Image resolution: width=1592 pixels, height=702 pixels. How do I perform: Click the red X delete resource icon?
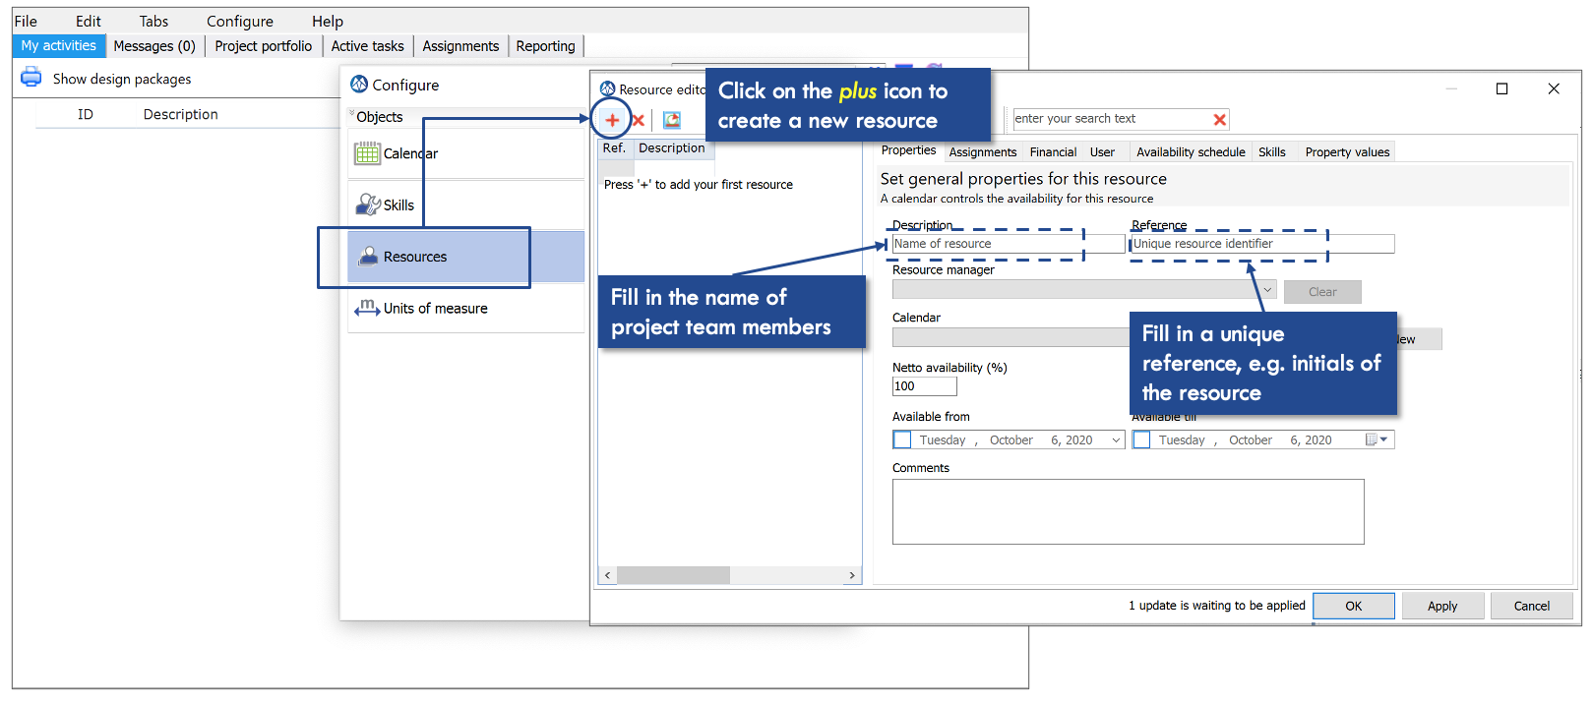point(638,120)
